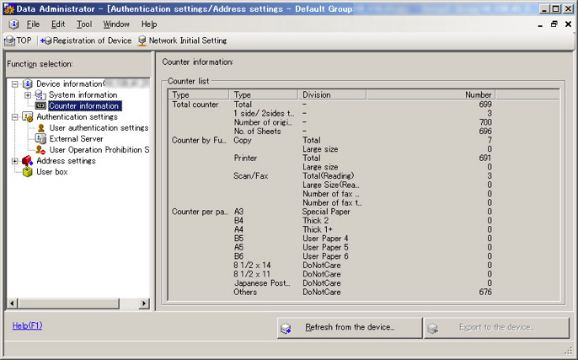
Task: Click the red Address settings mailbox icon
Action: tap(27, 161)
